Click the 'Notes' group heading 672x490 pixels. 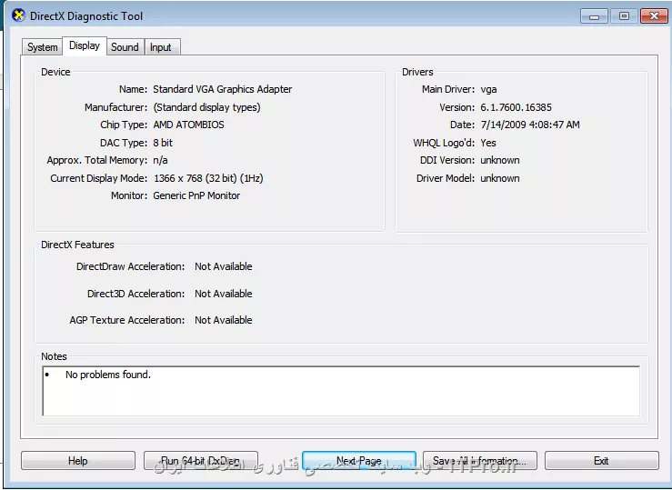(54, 356)
